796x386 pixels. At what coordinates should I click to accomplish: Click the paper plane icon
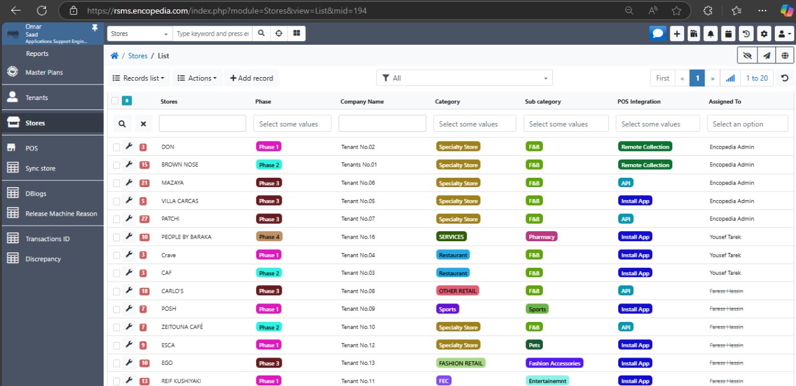coord(767,56)
